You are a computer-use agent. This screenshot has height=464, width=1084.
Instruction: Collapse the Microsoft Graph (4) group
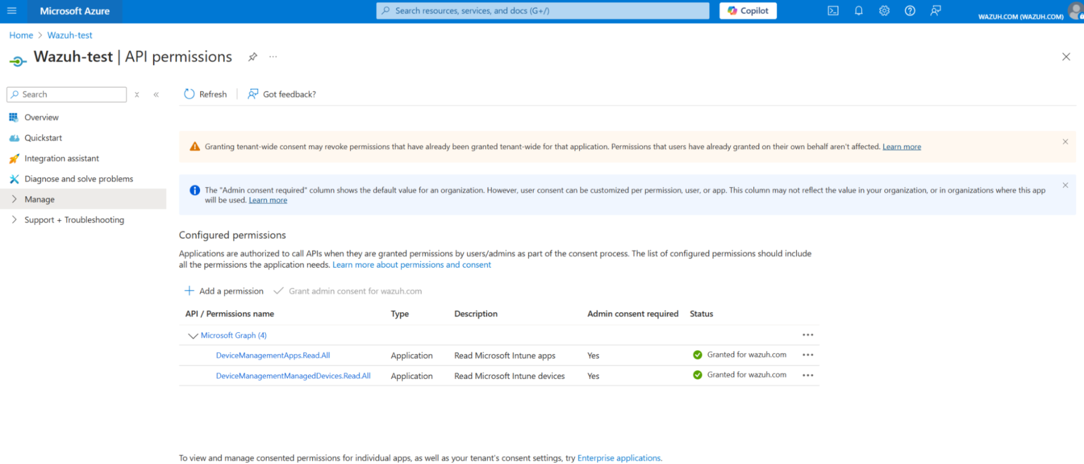coord(193,336)
